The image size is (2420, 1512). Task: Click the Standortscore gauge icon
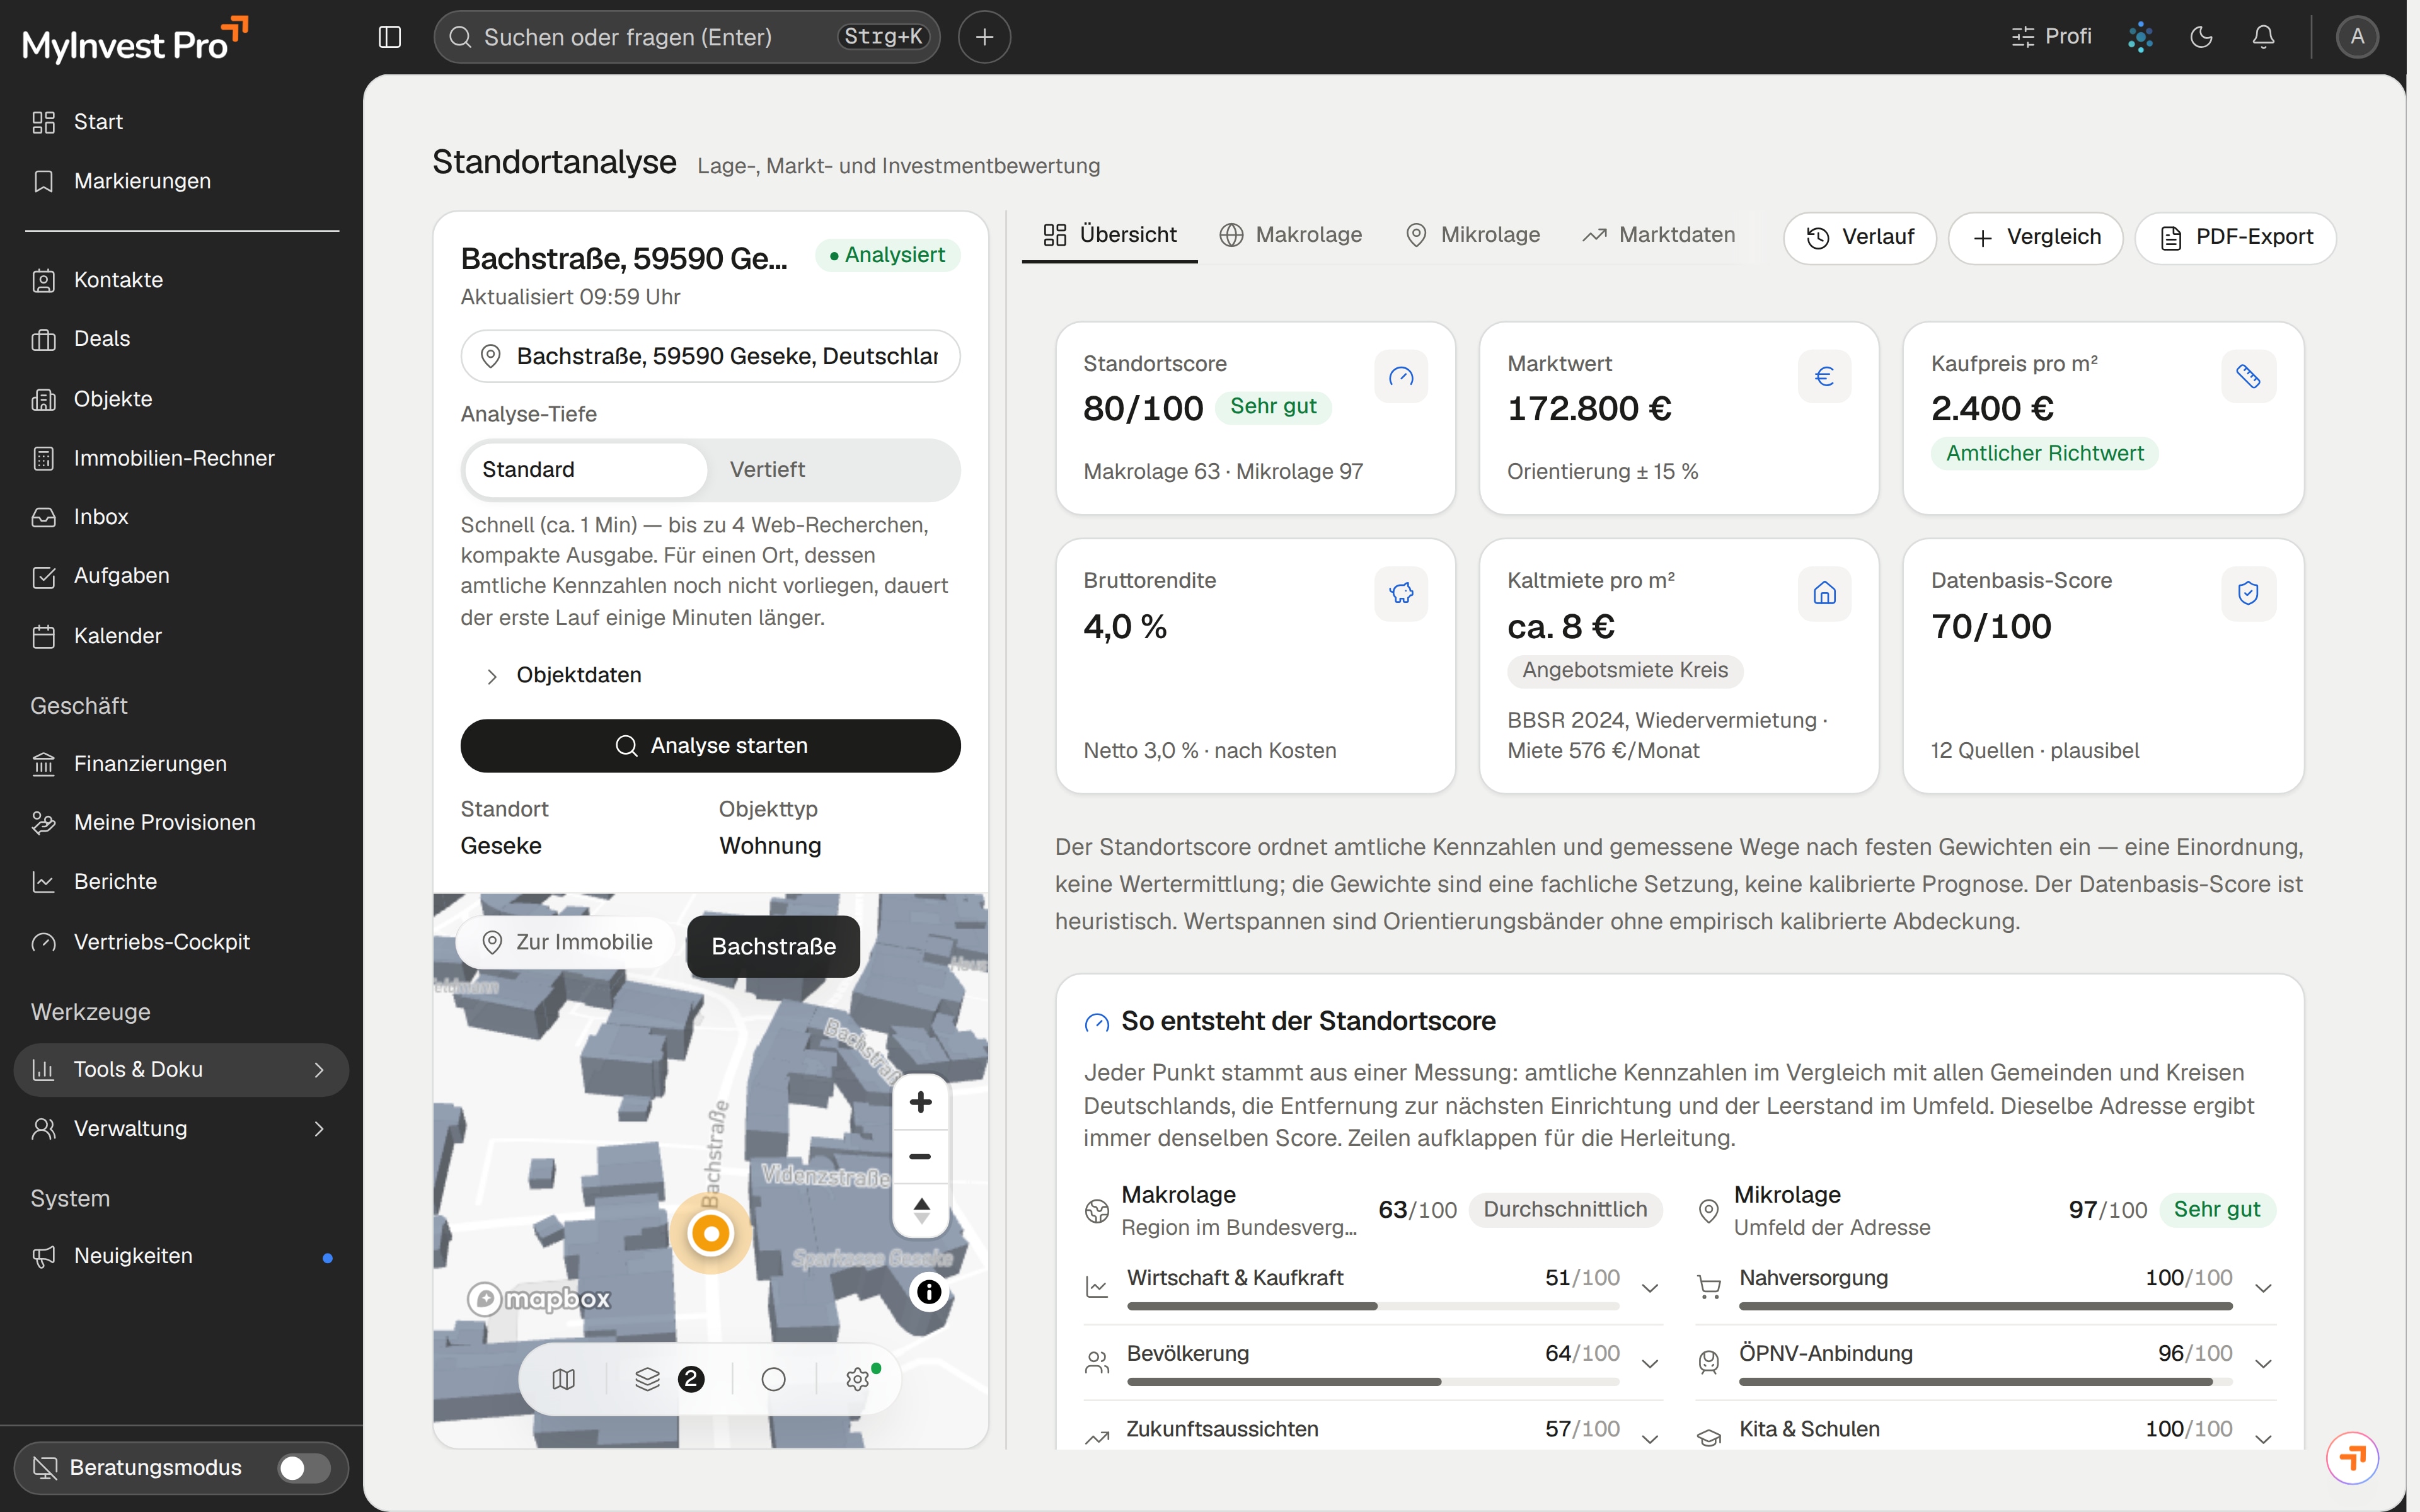[x=1401, y=376]
